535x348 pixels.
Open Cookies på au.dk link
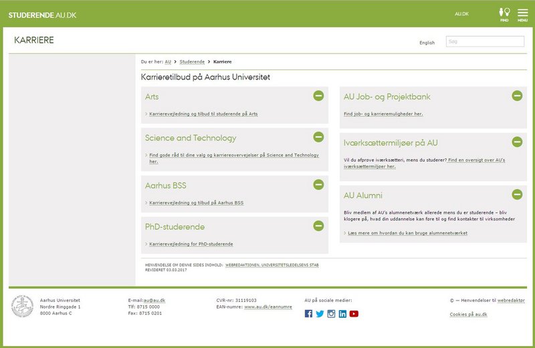click(x=468, y=314)
